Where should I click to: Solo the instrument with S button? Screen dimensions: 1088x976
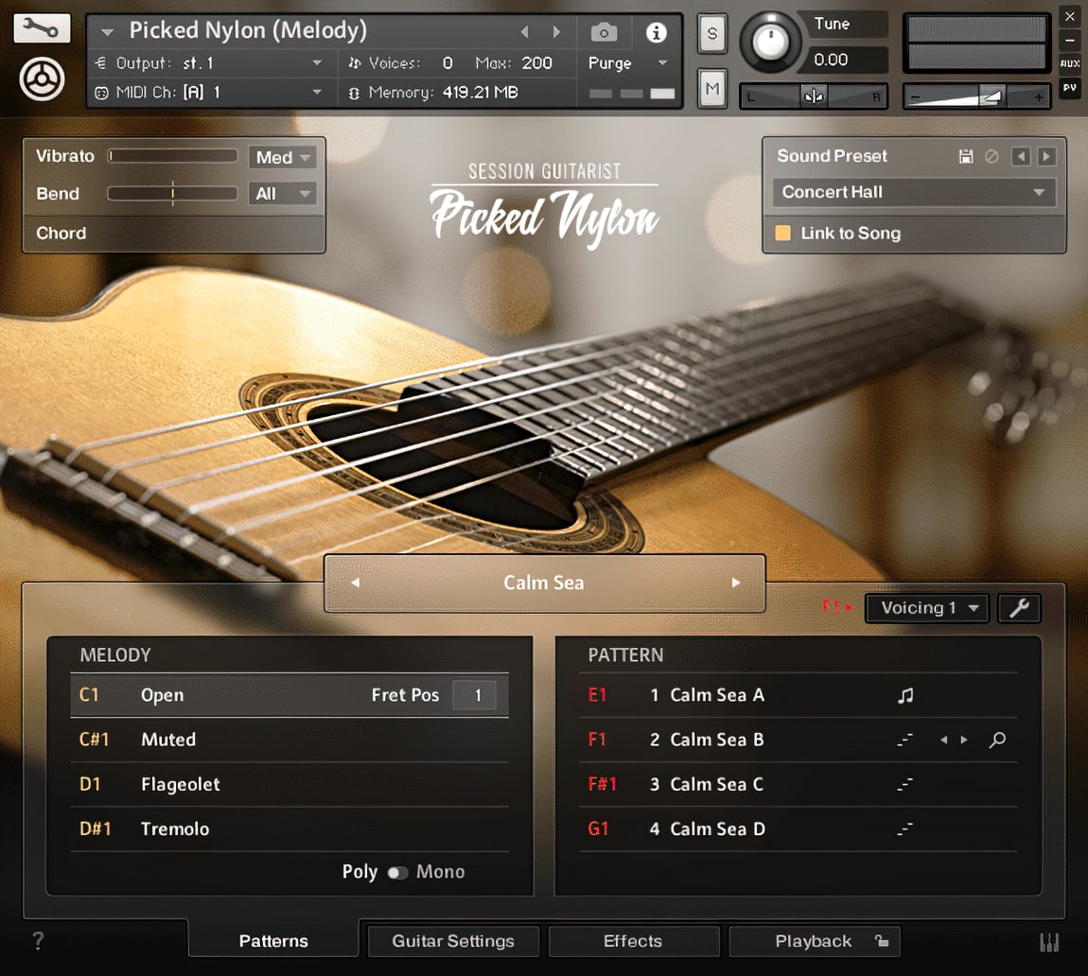(x=711, y=33)
